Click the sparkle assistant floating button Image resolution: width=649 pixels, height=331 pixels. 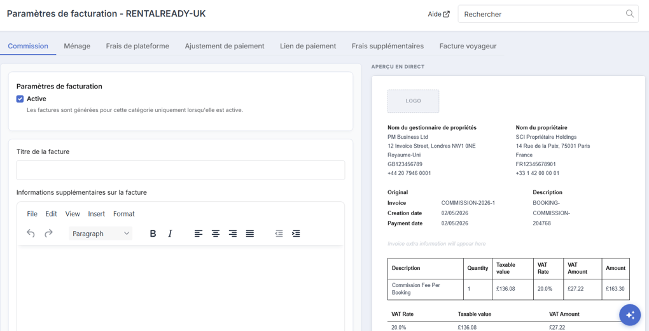[x=630, y=315]
